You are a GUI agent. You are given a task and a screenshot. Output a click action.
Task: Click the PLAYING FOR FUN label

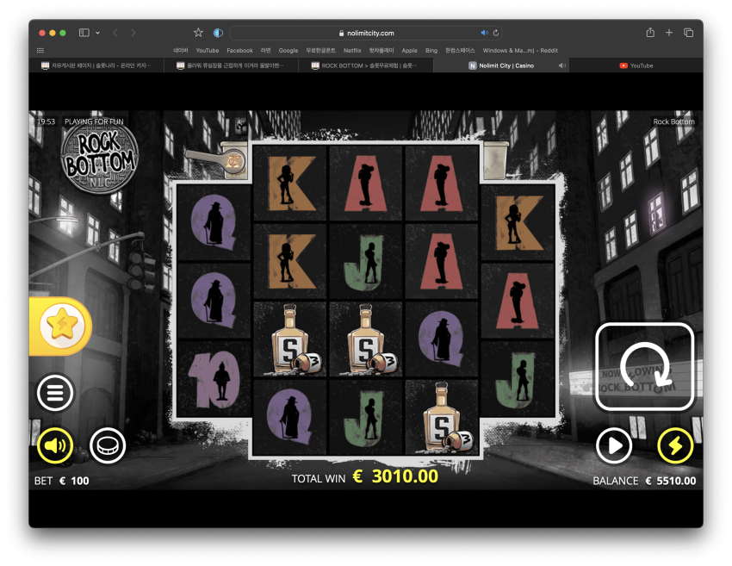pyautogui.click(x=94, y=121)
